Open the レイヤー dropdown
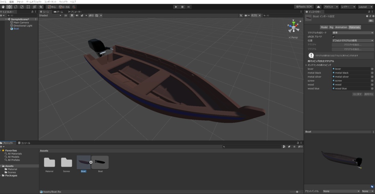 [x=348, y=7]
